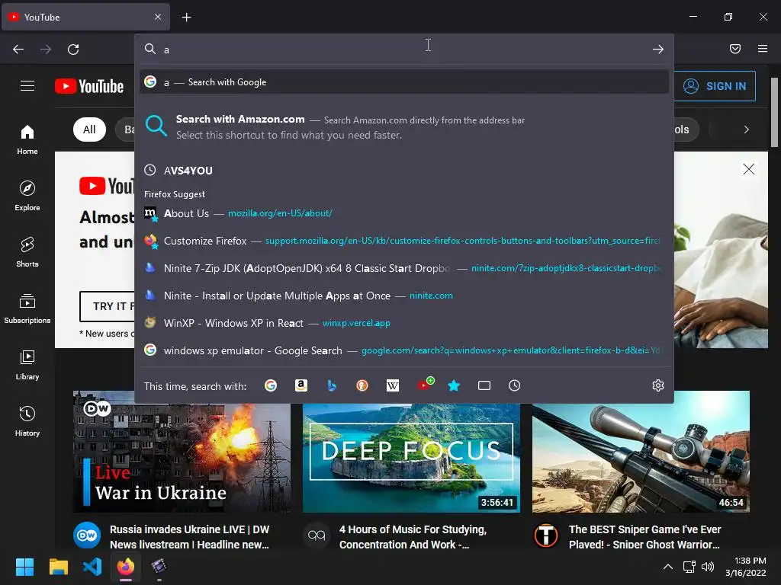The image size is (781, 585).
Task: Add YouTube search engine icon
Action: click(x=424, y=385)
